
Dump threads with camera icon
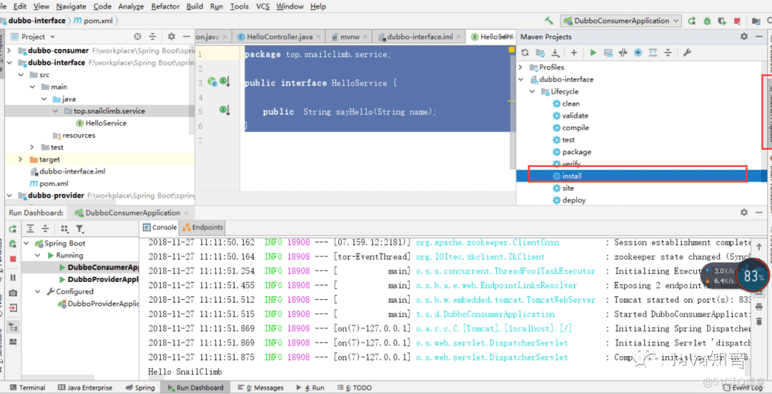13,293
